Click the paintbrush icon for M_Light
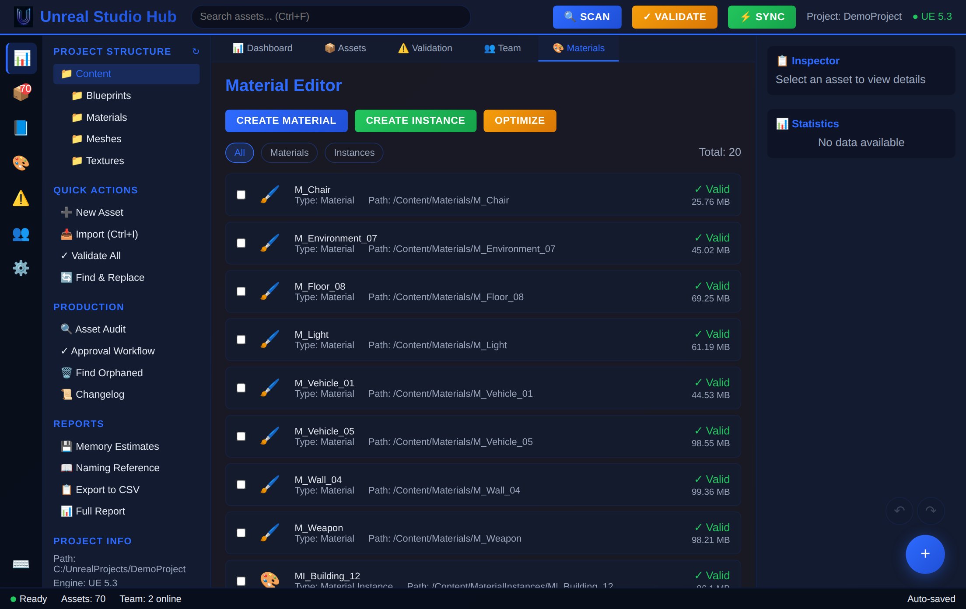This screenshot has width=966, height=609. (270, 339)
